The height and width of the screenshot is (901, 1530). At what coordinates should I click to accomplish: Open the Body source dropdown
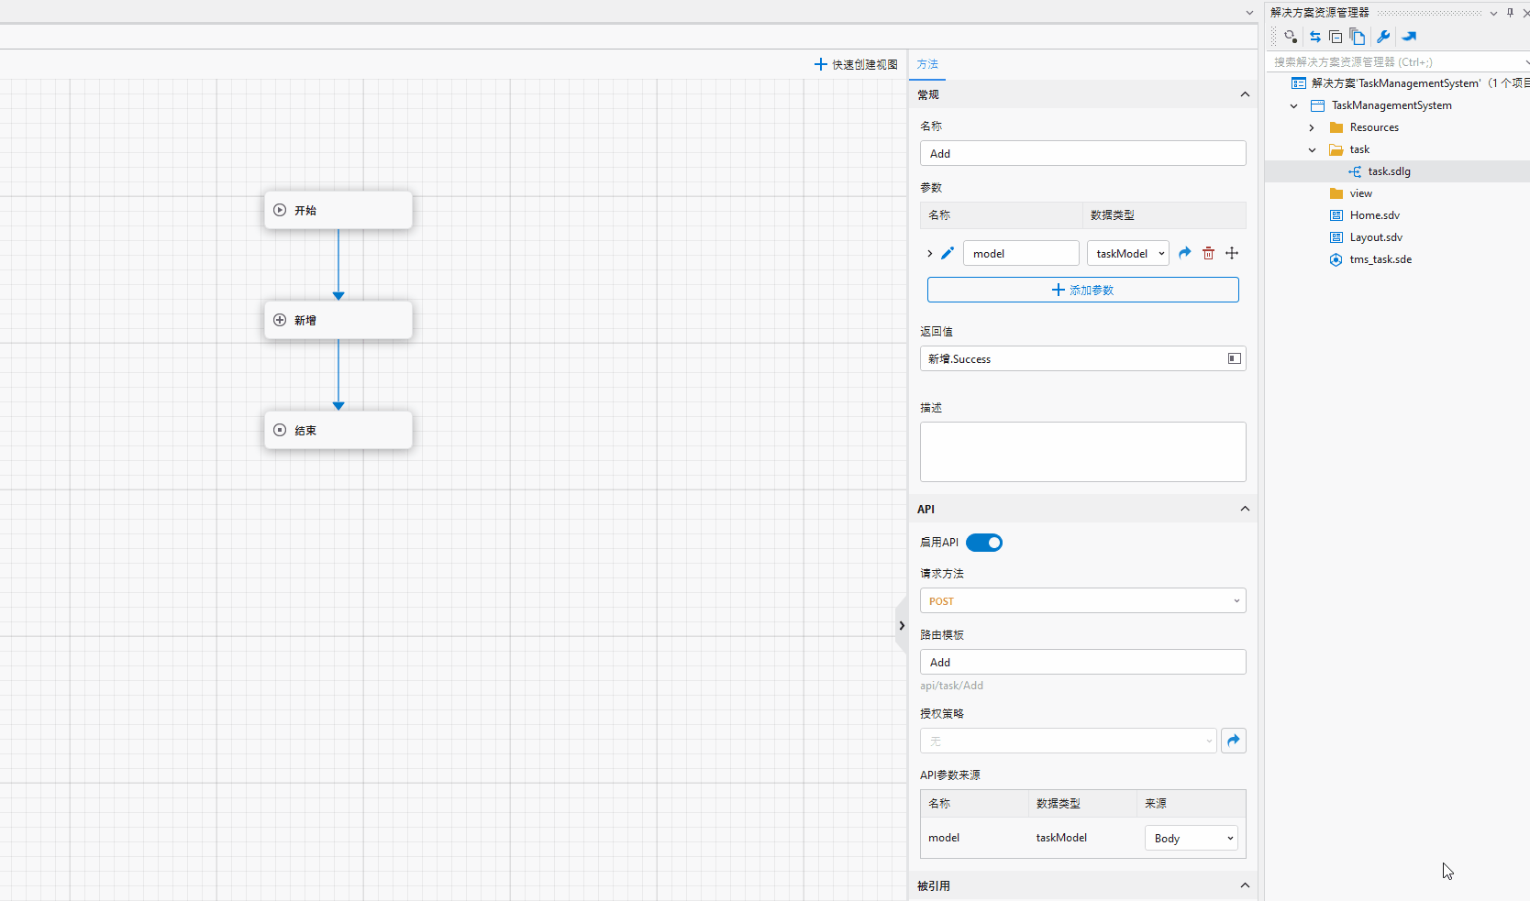(x=1191, y=838)
